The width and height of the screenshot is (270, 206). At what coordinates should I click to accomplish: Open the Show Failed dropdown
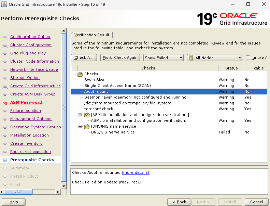(x=163, y=58)
